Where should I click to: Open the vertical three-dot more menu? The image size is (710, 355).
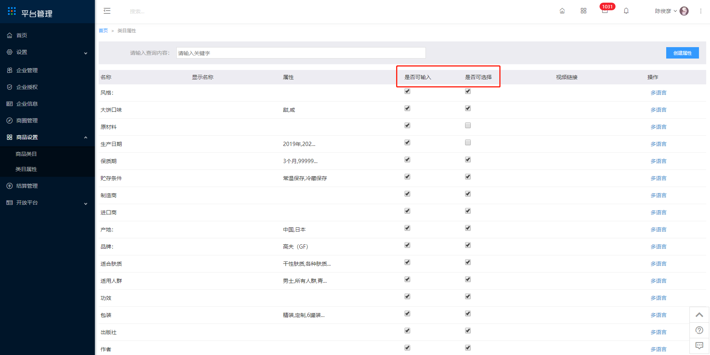tap(701, 11)
